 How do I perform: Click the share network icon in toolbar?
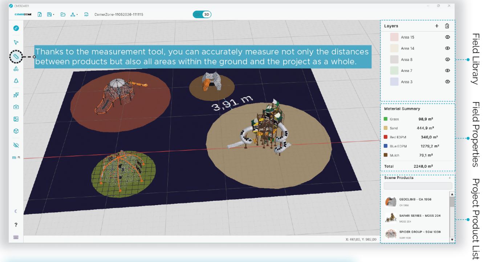[x=73, y=15]
